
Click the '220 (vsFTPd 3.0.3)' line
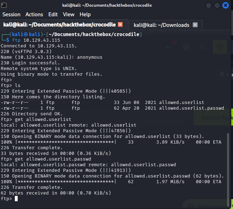(26, 51)
